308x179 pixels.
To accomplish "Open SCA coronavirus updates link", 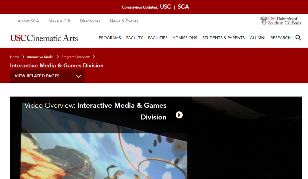I will coord(183,7).
